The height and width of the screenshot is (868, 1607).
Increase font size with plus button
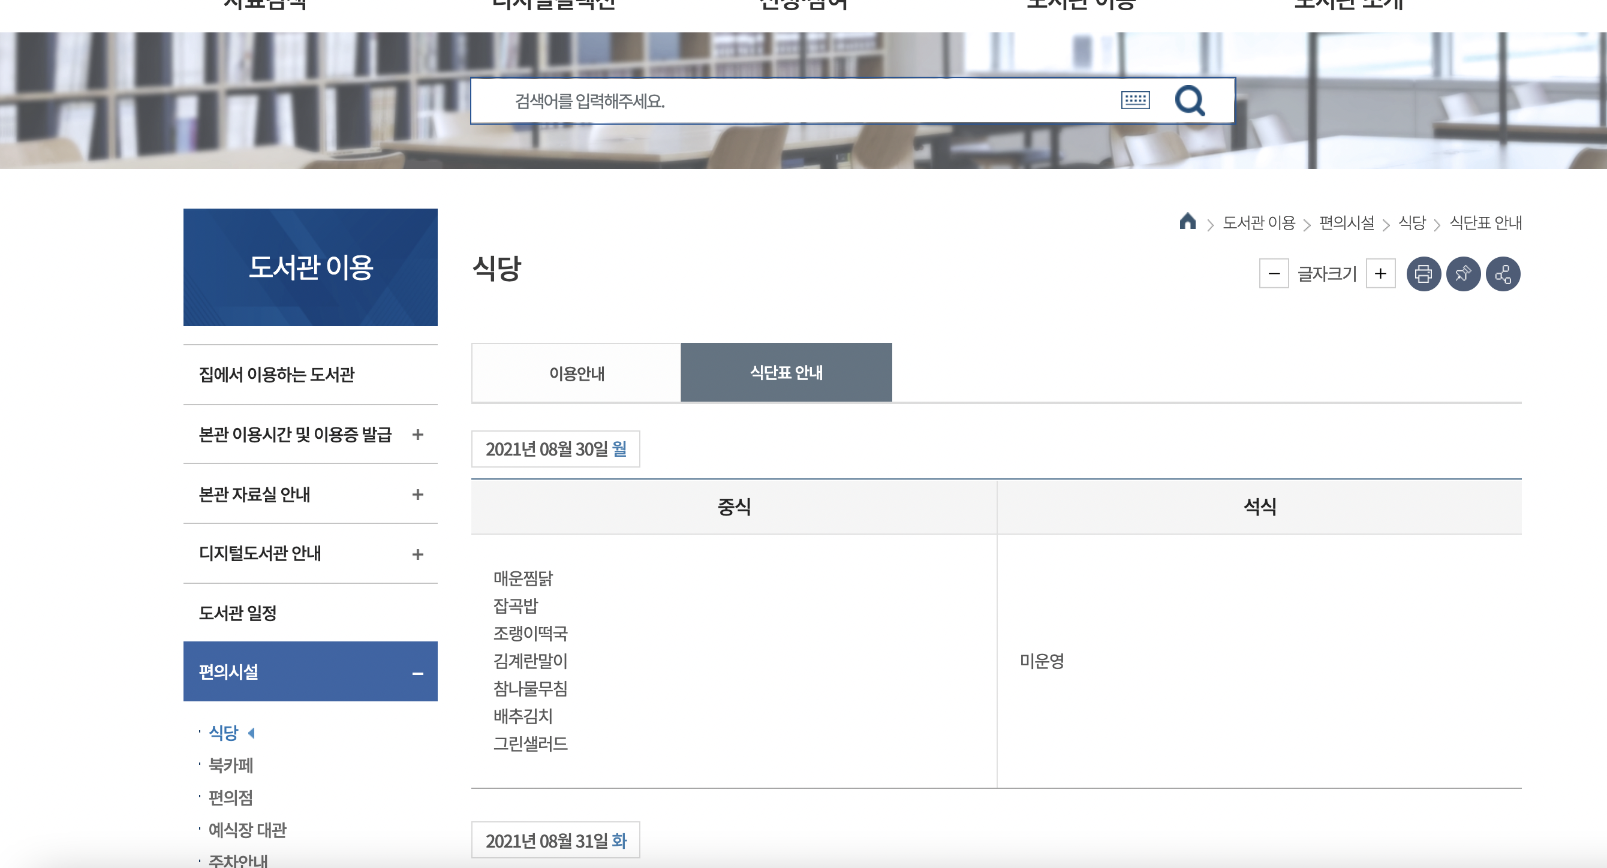(1380, 274)
